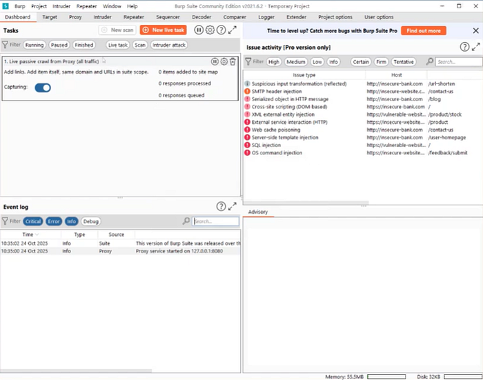Toggle the Capturing switch off

(43, 88)
